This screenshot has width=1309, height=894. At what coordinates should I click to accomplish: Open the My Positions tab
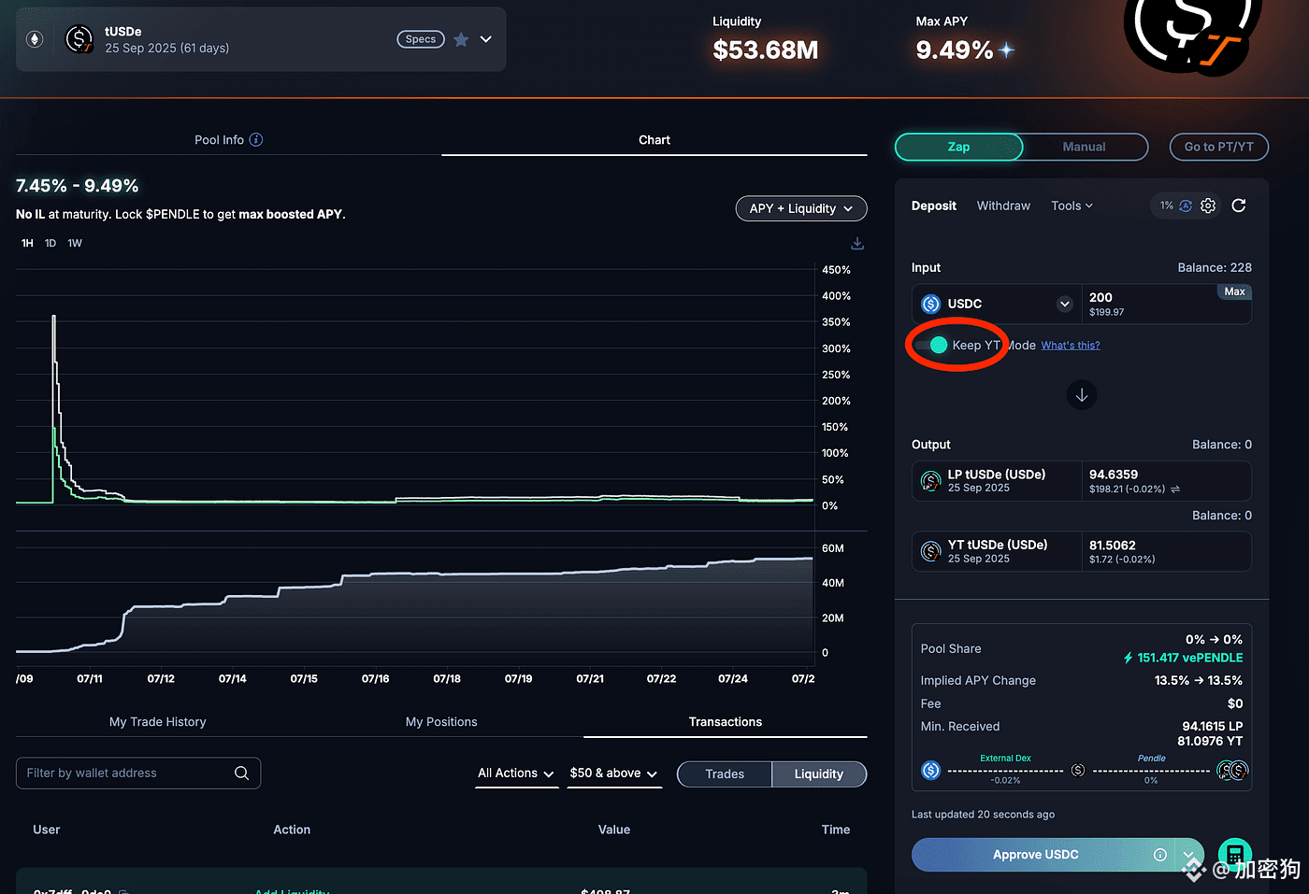coord(441,722)
